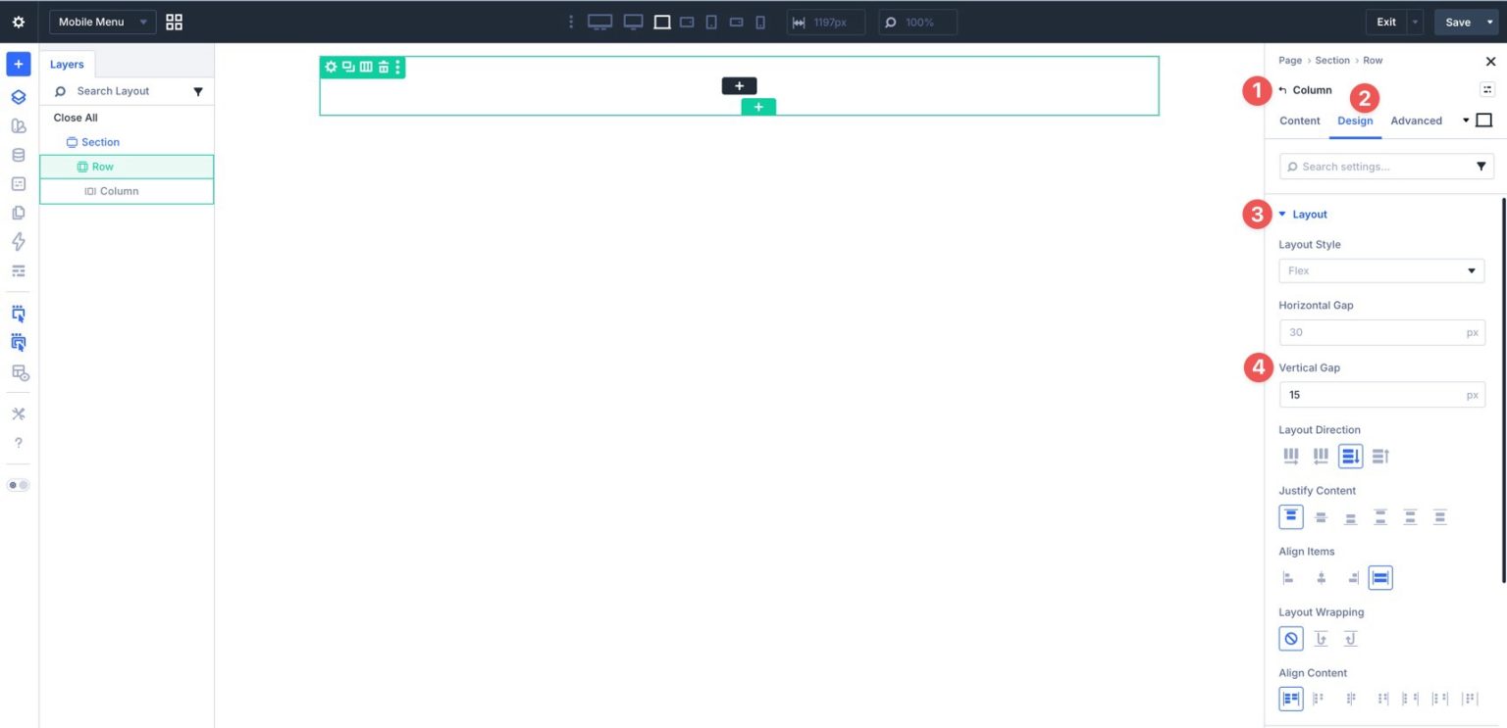Screen dimensions: 1507x728
Task: Go to Section in the breadcrumb
Action: 1332,61
